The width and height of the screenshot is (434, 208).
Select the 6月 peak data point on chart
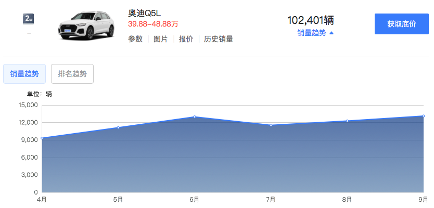tap(195, 117)
